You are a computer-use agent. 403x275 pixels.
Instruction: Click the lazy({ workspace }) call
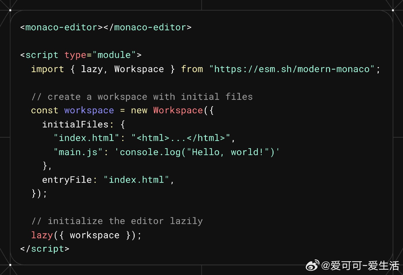86,235
